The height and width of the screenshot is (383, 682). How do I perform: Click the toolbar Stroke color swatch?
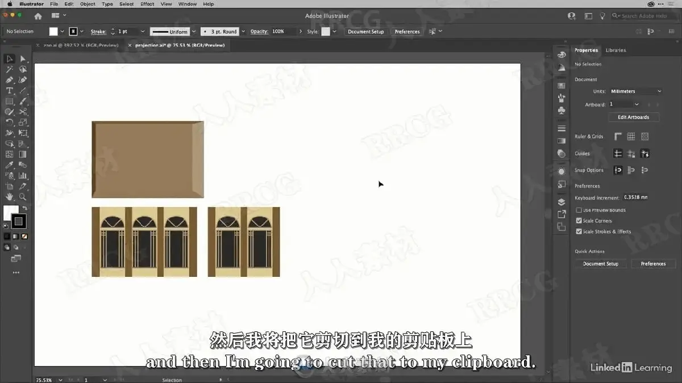click(19, 221)
